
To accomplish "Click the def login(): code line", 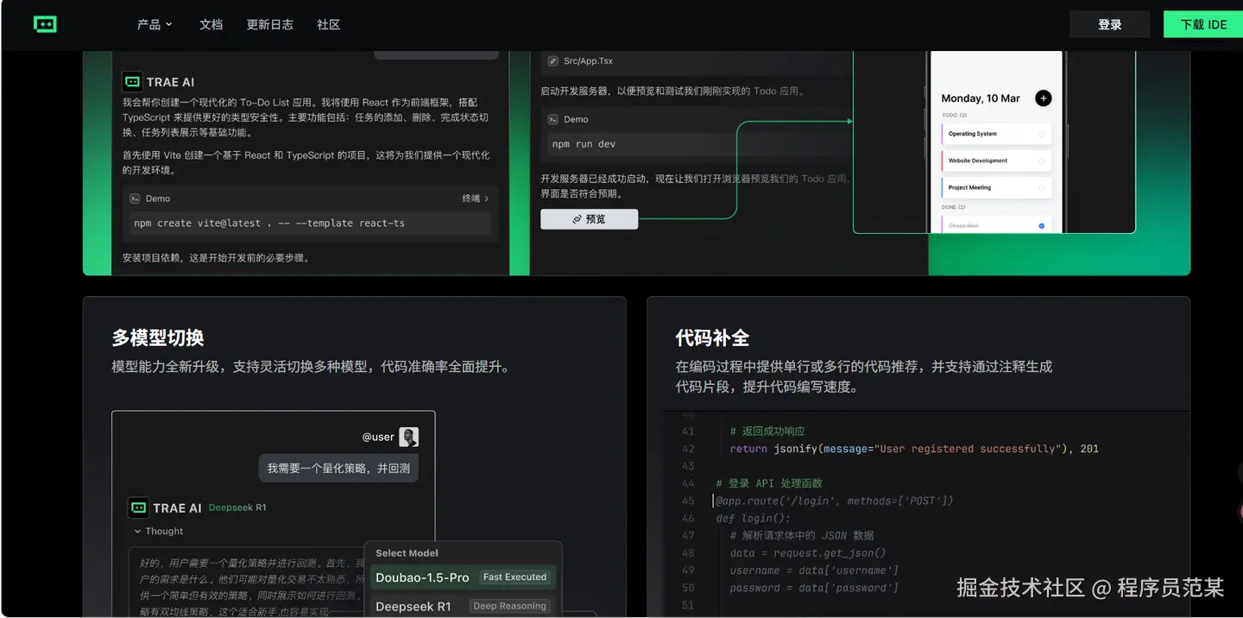I will pyautogui.click(x=753, y=519).
